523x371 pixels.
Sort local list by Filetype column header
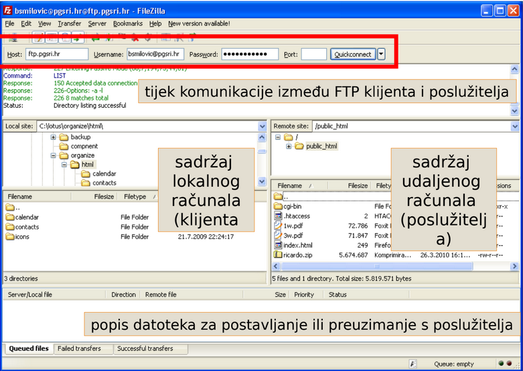coord(138,197)
